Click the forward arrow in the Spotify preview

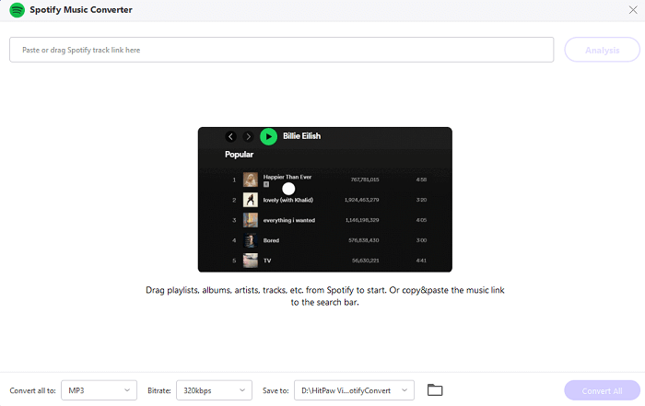(248, 136)
